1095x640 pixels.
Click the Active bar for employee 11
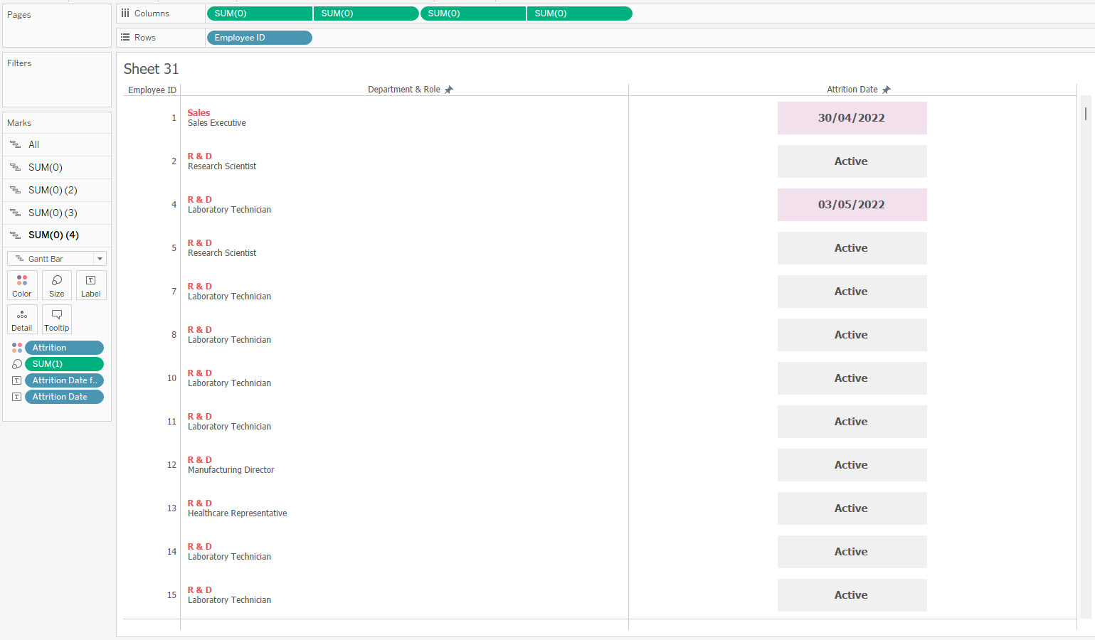[852, 422]
